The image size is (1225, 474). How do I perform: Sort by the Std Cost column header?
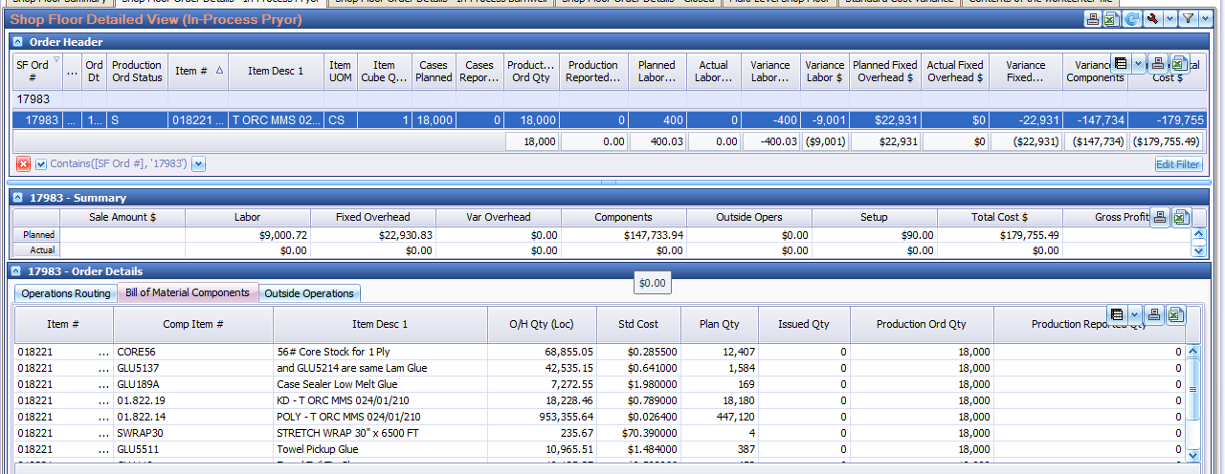pyautogui.click(x=639, y=324)
